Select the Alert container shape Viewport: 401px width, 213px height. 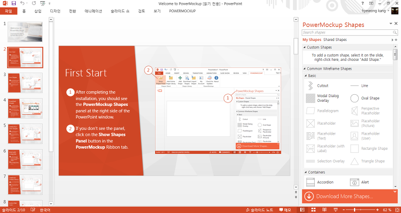(x=359, y=182)
